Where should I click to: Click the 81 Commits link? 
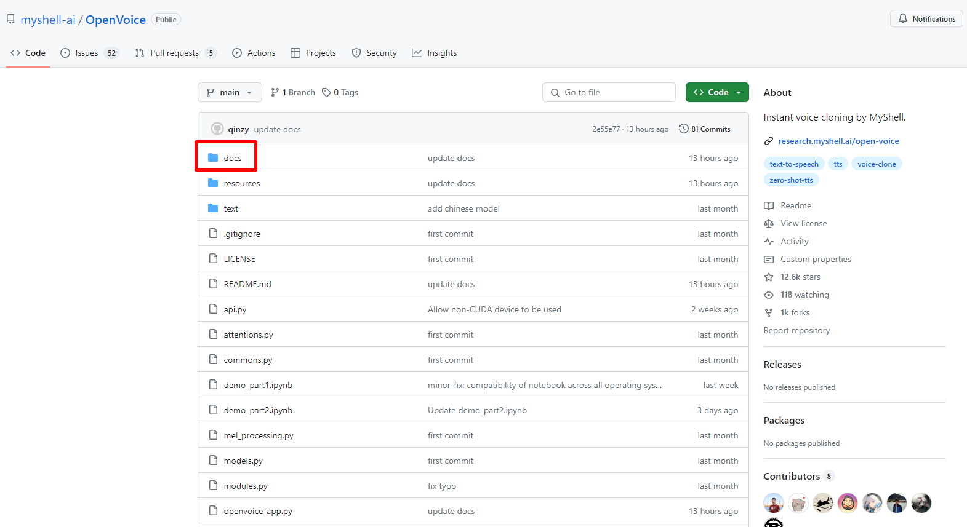coord(705,129)
